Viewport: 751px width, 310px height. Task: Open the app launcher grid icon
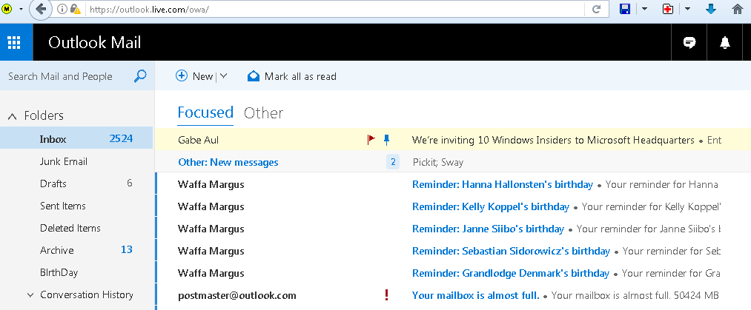[14, 43]
